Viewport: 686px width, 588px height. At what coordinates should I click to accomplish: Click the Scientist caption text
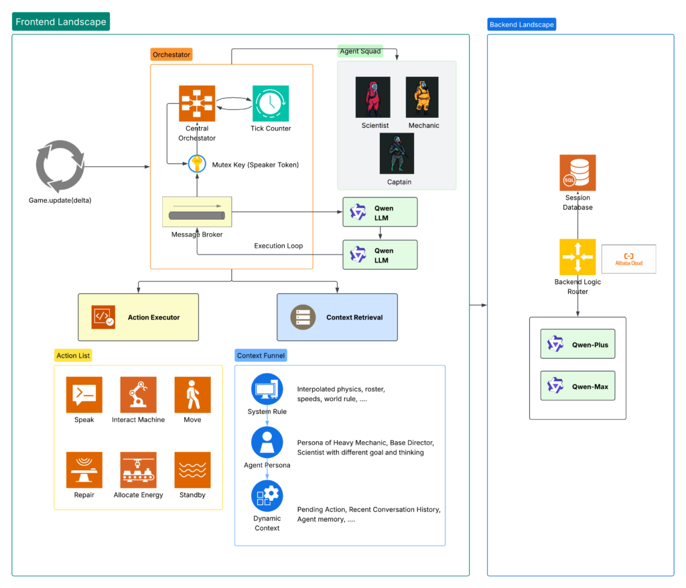(x=375, y=125)
